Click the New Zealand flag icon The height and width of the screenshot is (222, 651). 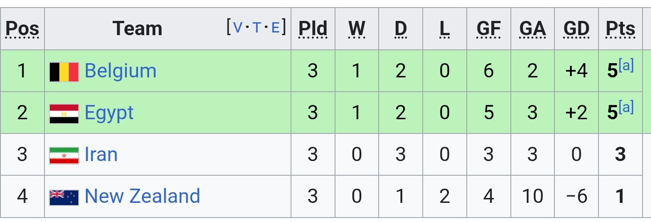[x=64, y=197]
